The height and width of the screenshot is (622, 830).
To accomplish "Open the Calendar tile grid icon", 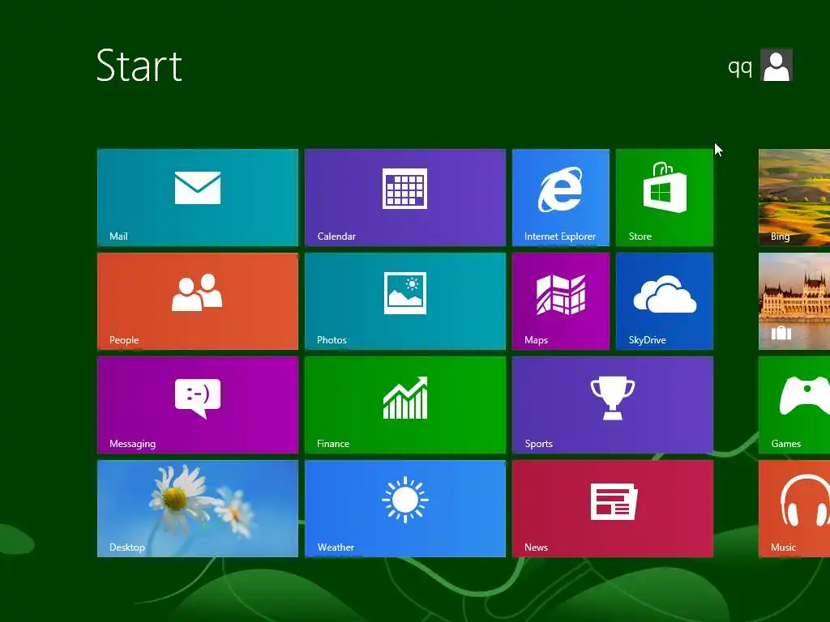I will pos(405,188).
